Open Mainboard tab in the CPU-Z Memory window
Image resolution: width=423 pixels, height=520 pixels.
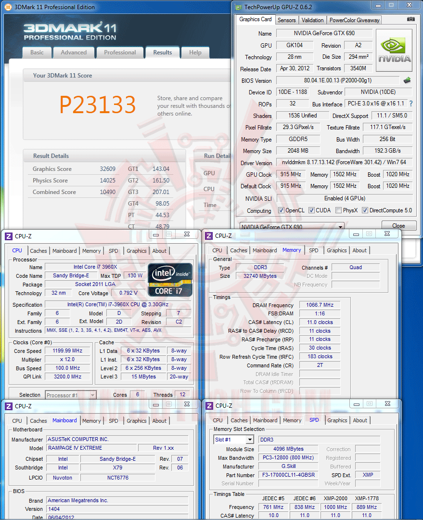click(265, 250)
